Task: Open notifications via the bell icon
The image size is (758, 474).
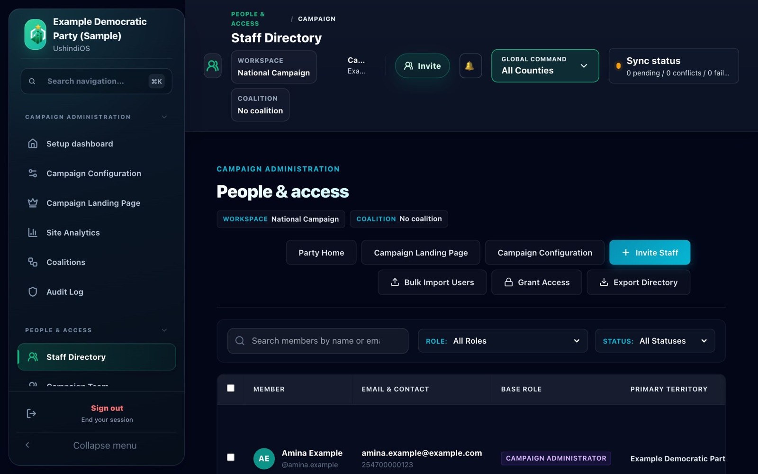Action: click(x=470, y=66)
